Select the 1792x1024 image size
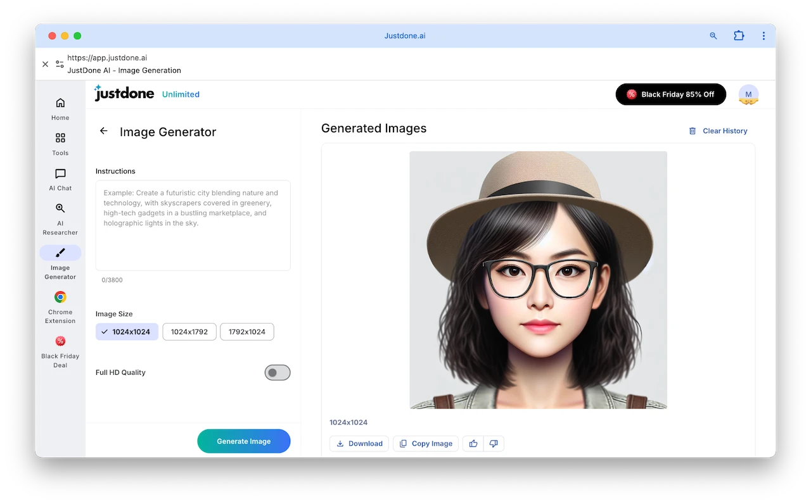This screenshot has width=811, height=504. 247,332
